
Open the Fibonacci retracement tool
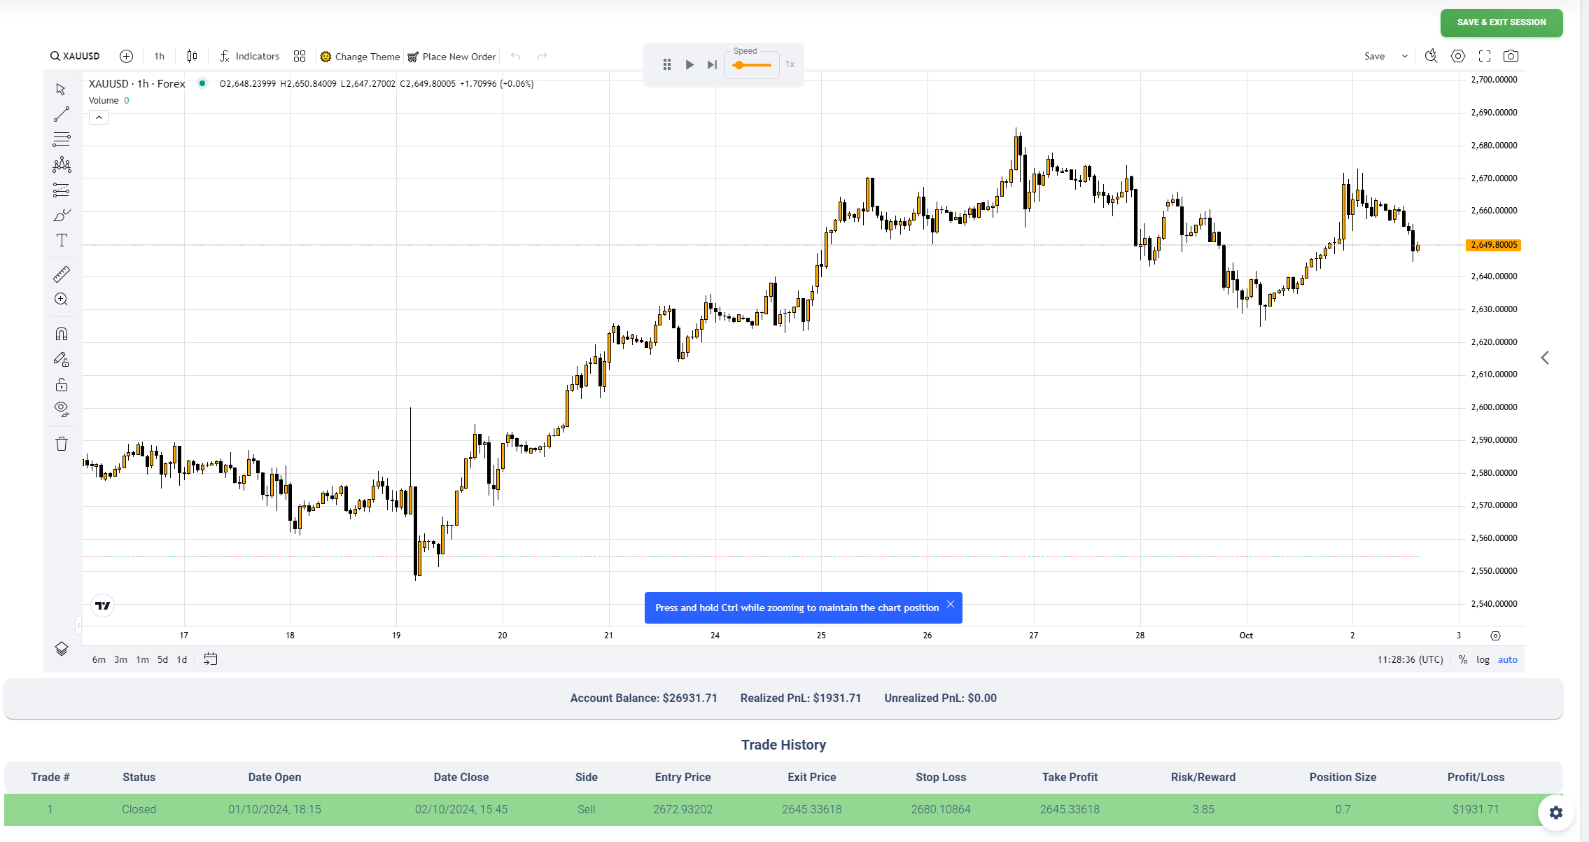pyautogui.click(x=61, y=139)
